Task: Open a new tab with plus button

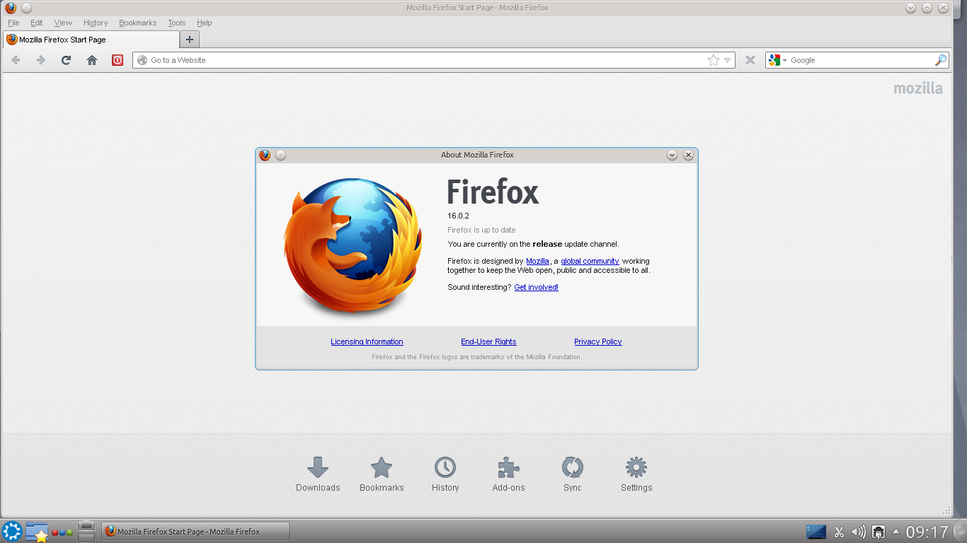Action: pyautogui.click(x=190, y=40)
